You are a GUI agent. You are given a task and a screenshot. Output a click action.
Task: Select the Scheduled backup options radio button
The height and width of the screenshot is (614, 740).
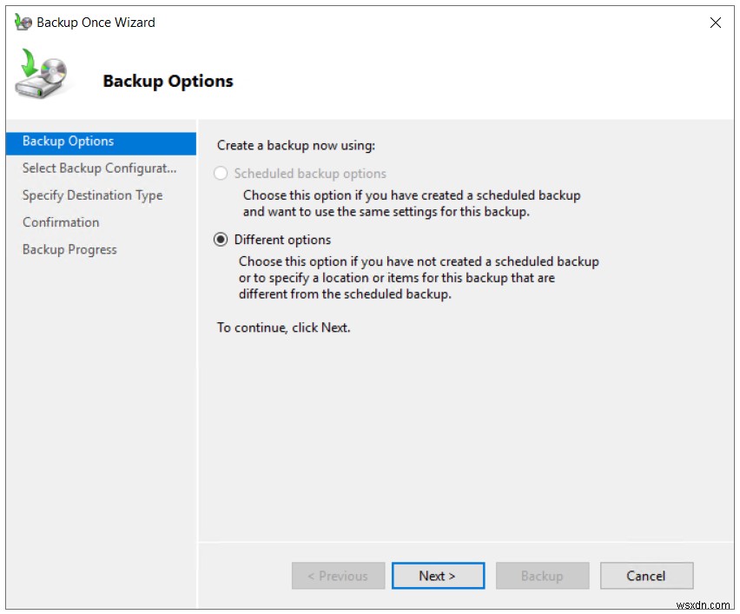pos(221,174)
